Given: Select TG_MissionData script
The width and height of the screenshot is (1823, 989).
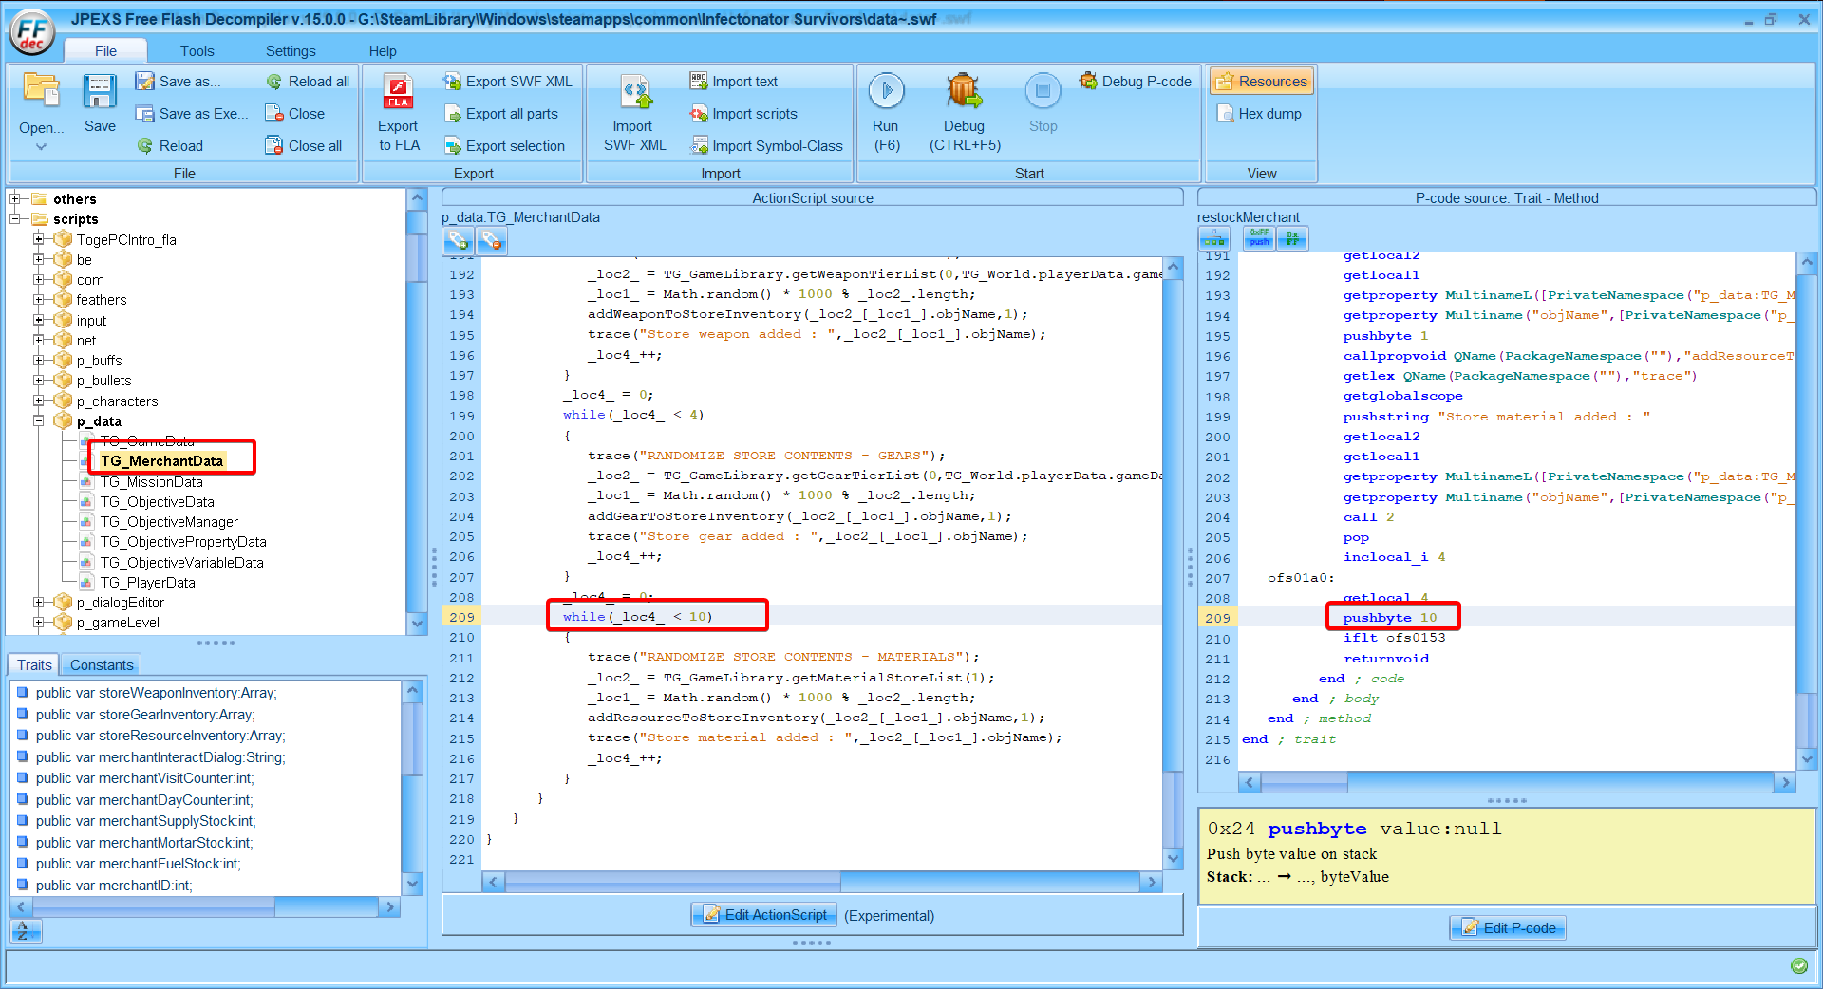Looking at the screenshot, I should [x=152, y=482].
